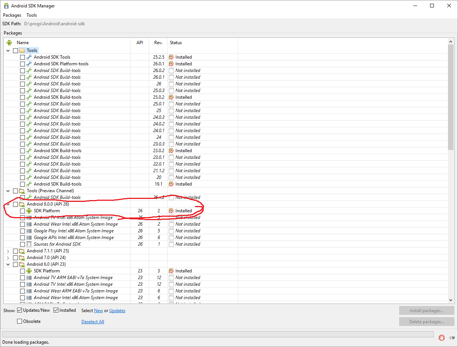458x347 pixels.
Task: Collapse the Tools tree node
Action: tap(8, 50)
